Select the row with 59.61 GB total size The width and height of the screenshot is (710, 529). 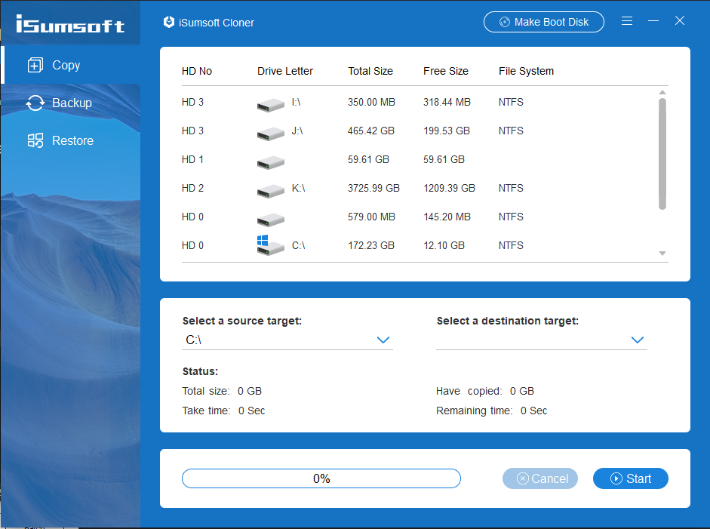point(420,159)
